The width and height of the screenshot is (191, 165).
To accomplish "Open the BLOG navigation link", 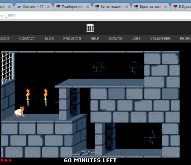I will click(49, 39).
